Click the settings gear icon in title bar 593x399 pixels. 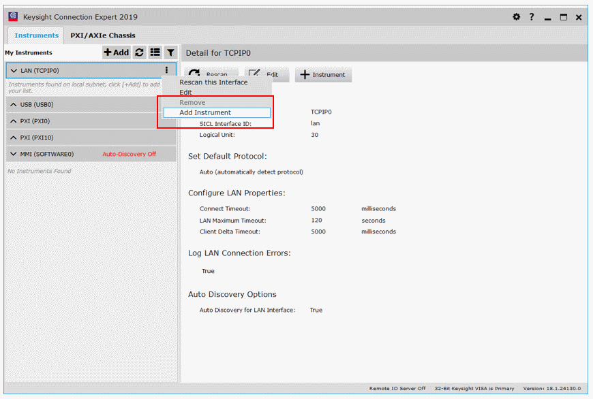point(516,17)
